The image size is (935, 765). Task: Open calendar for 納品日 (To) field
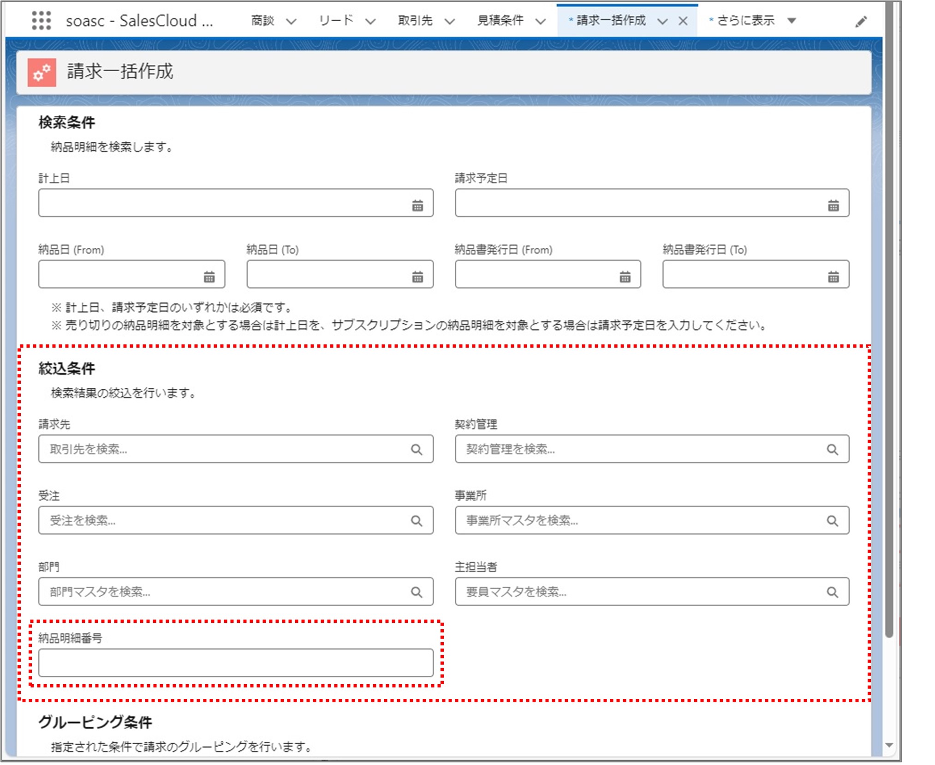(x=417, y=277)
